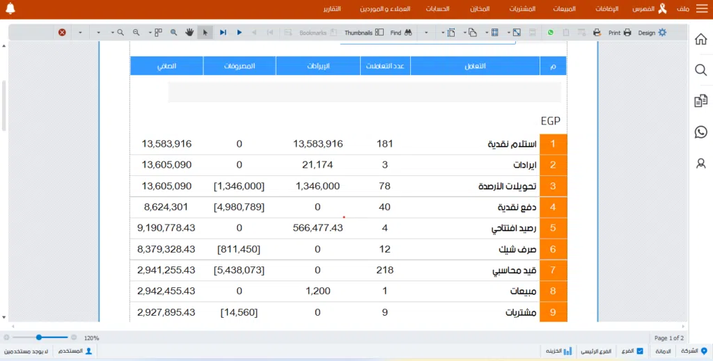Viewport: 713px width, 361px height.
Task: Open the hamburger menu icon
Action: (702, 8)
